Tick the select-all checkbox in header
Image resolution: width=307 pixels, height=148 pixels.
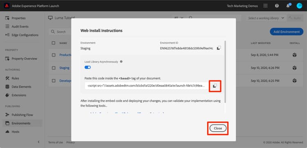54,43
